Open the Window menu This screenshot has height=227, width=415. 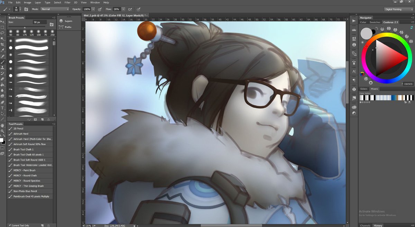pyautogui.click(x=95, y=2)
